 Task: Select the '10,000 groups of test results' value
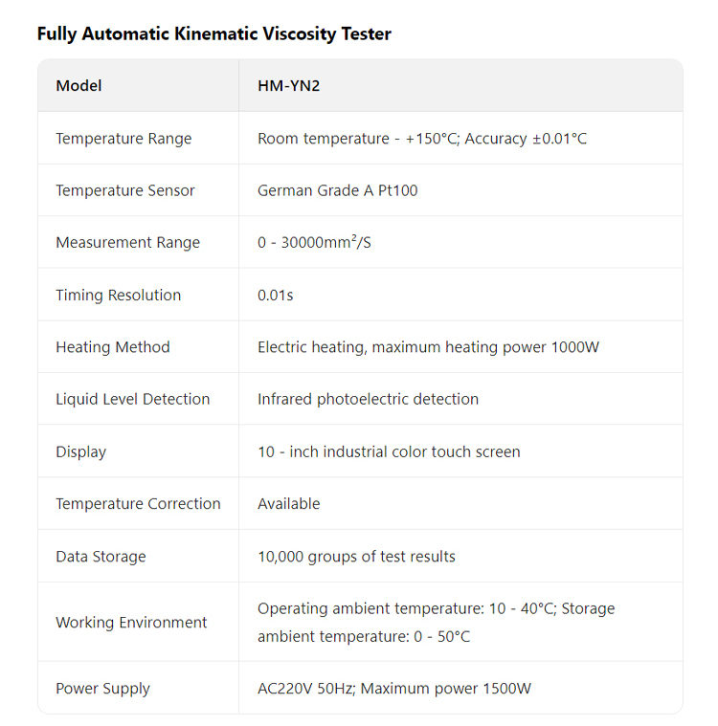click(x=356, y=556)
